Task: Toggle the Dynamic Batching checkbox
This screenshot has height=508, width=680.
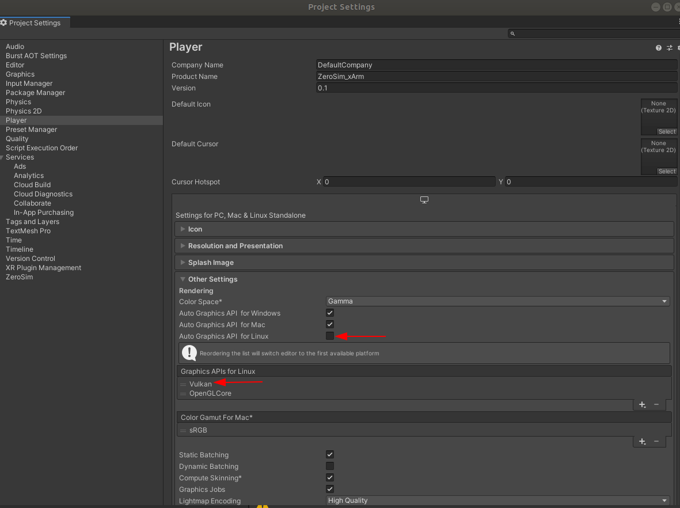Action: [330, 467]
